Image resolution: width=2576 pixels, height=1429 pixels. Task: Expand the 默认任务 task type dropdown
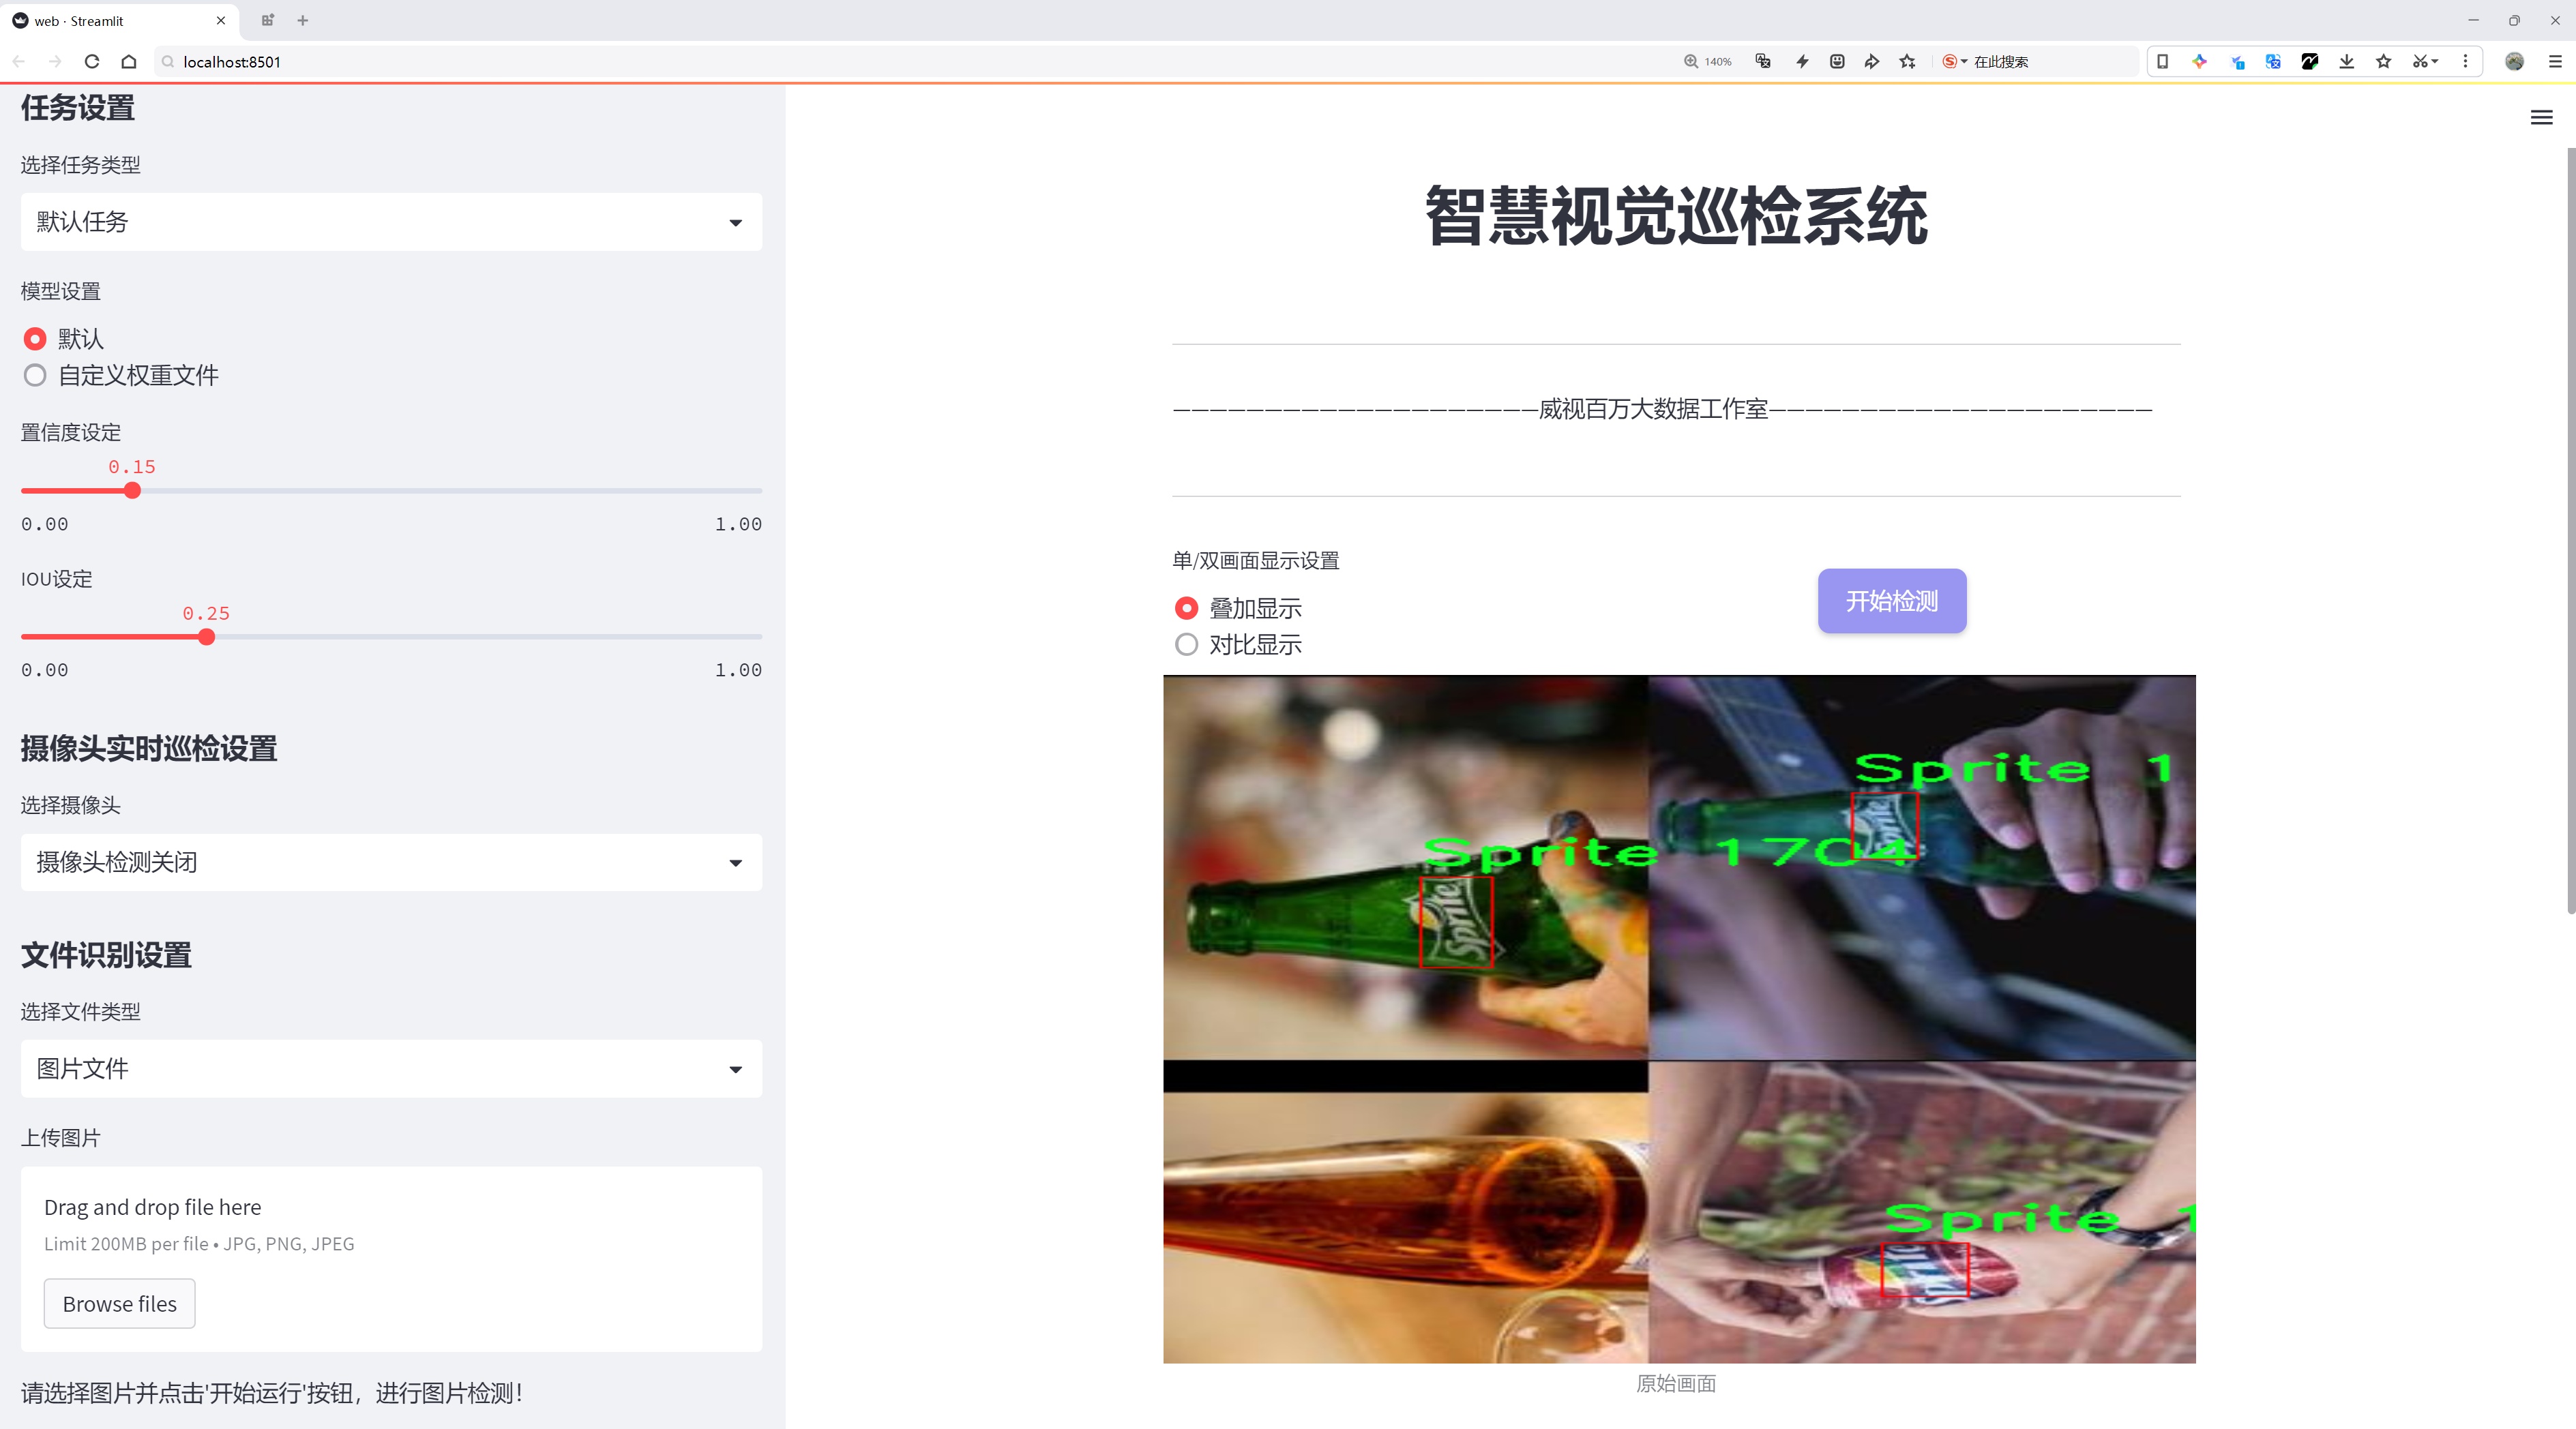391,222
